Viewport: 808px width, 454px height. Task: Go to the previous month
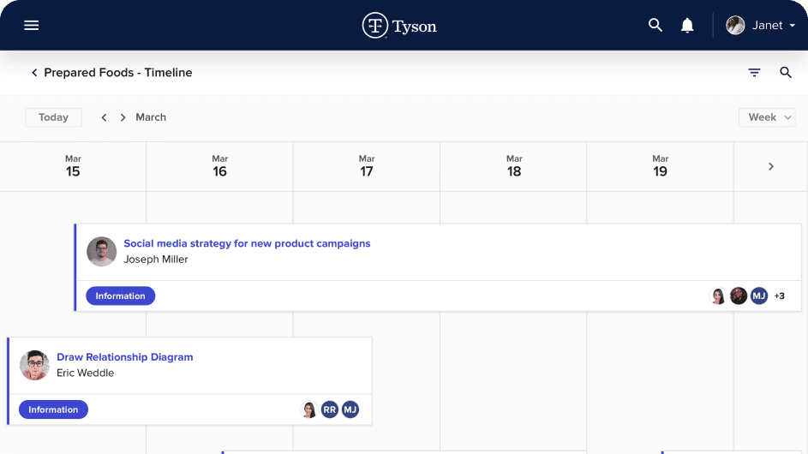(104, 117)
